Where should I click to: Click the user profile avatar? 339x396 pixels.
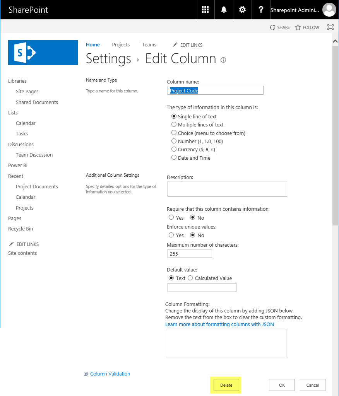[329, 10]
